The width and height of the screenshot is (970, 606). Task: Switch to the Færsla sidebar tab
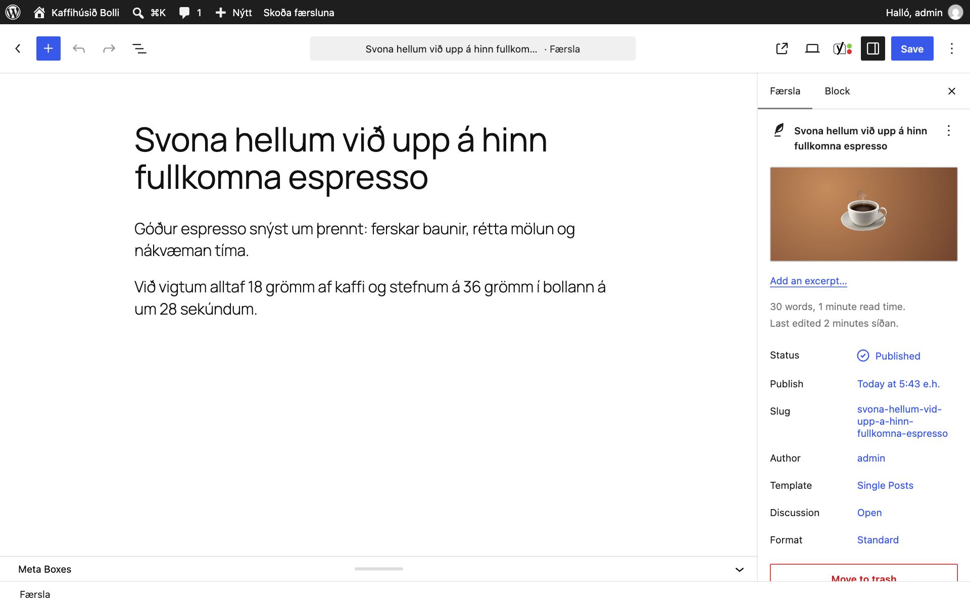[x=785, y=91]
